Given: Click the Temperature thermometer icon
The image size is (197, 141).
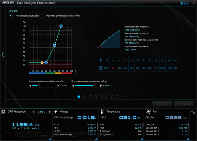Looking at the screenshot, I should point(102,112).
